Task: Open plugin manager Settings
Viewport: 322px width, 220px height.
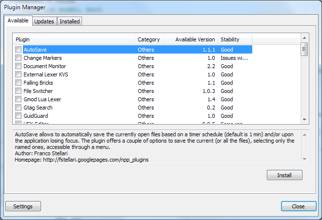Action: pyautogui.click(x=23, y=206)
